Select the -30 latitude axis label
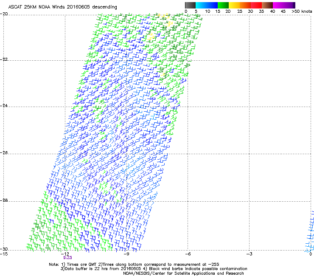 click(4, 249)
